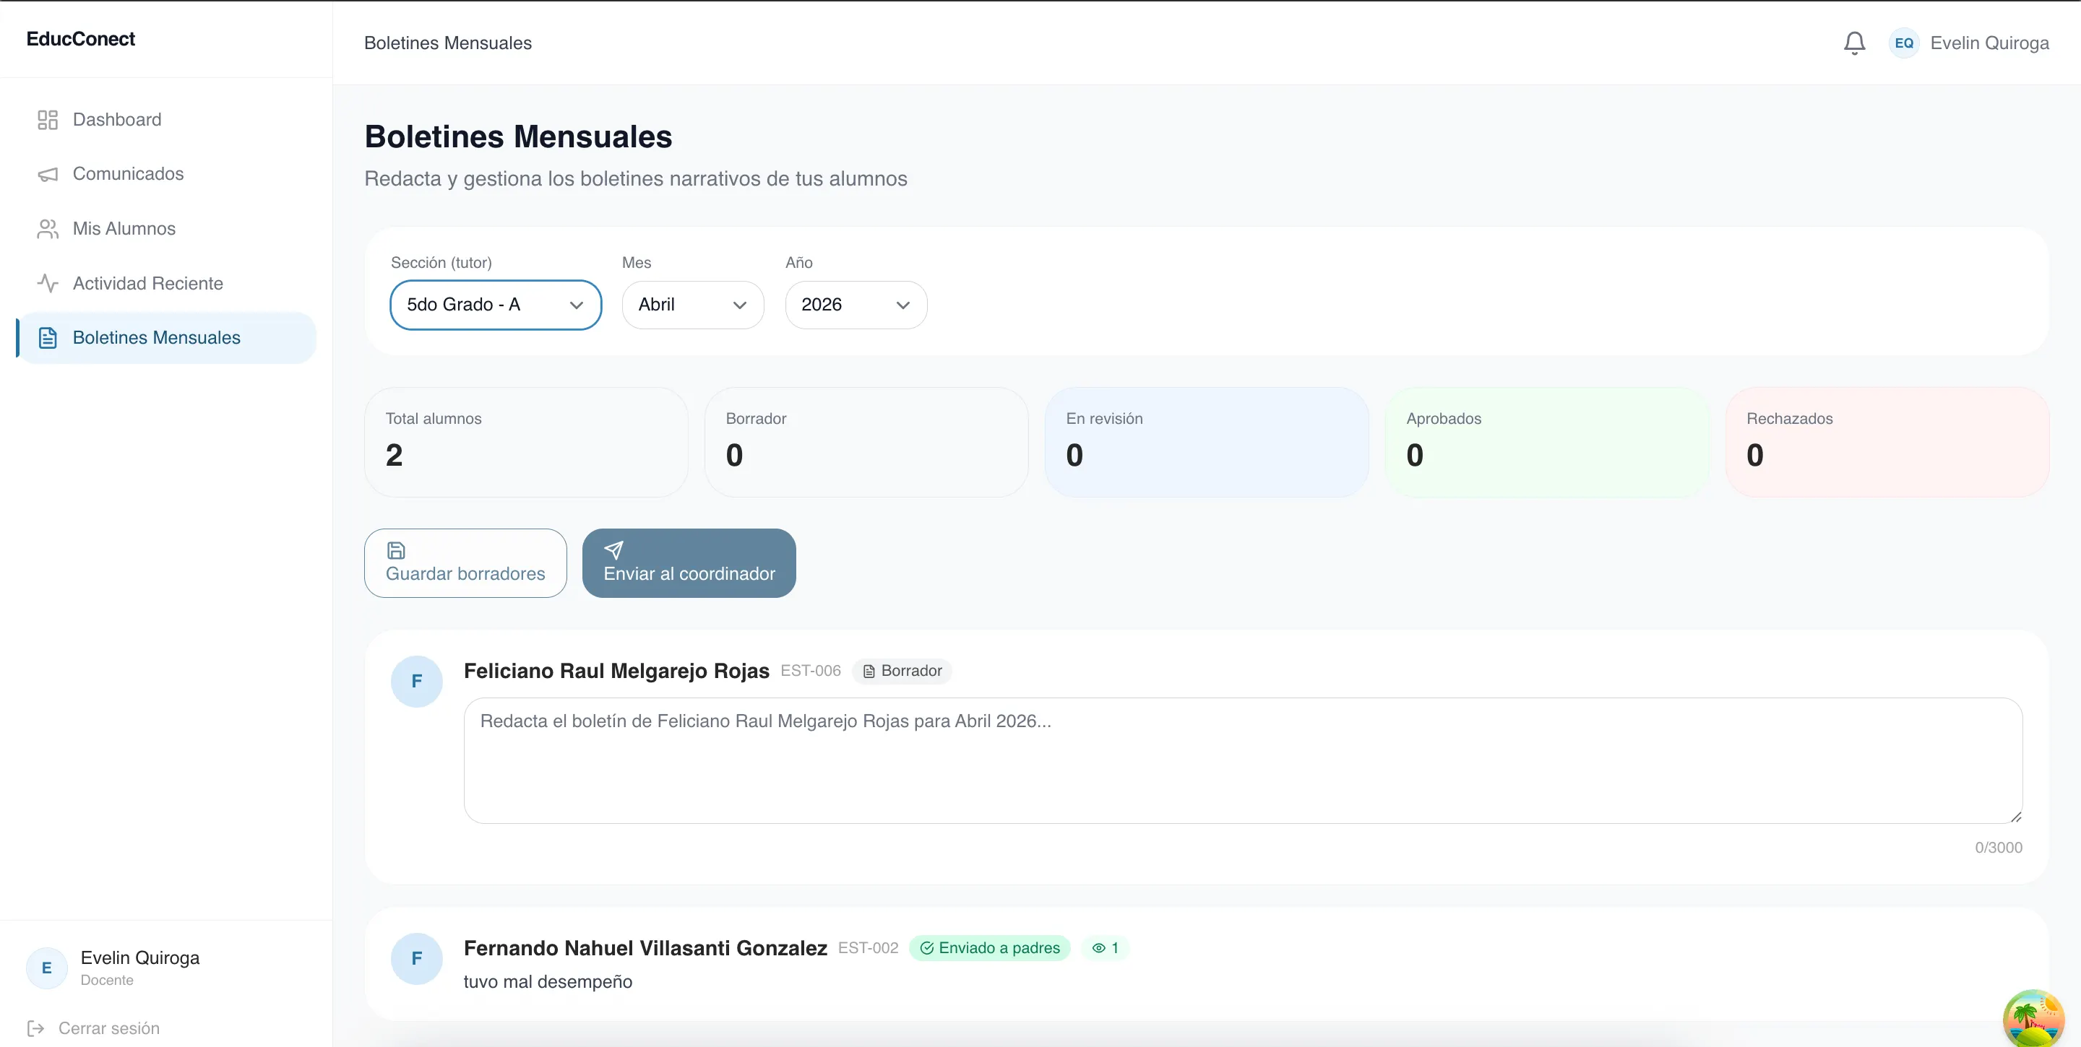Click the Actividad Reciente pulse icon
Image resolution: width=2081 pixels, height=1047 pixels.
pyautogui.click(x=48, y=283)
